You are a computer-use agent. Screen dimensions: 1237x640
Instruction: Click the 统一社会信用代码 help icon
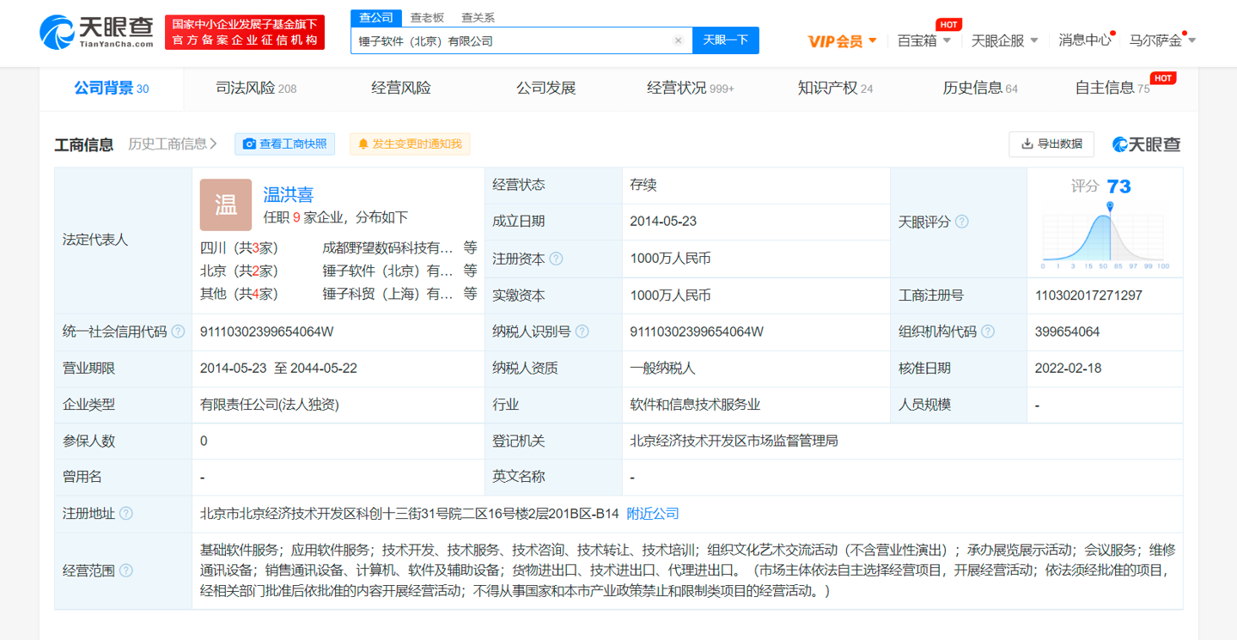click(x=178, y=332)
